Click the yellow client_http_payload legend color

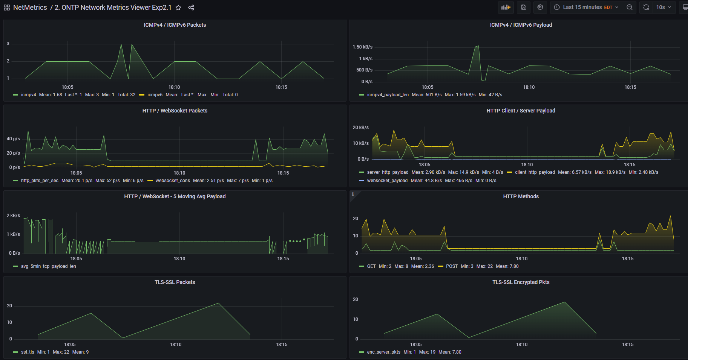coord(509,172)
